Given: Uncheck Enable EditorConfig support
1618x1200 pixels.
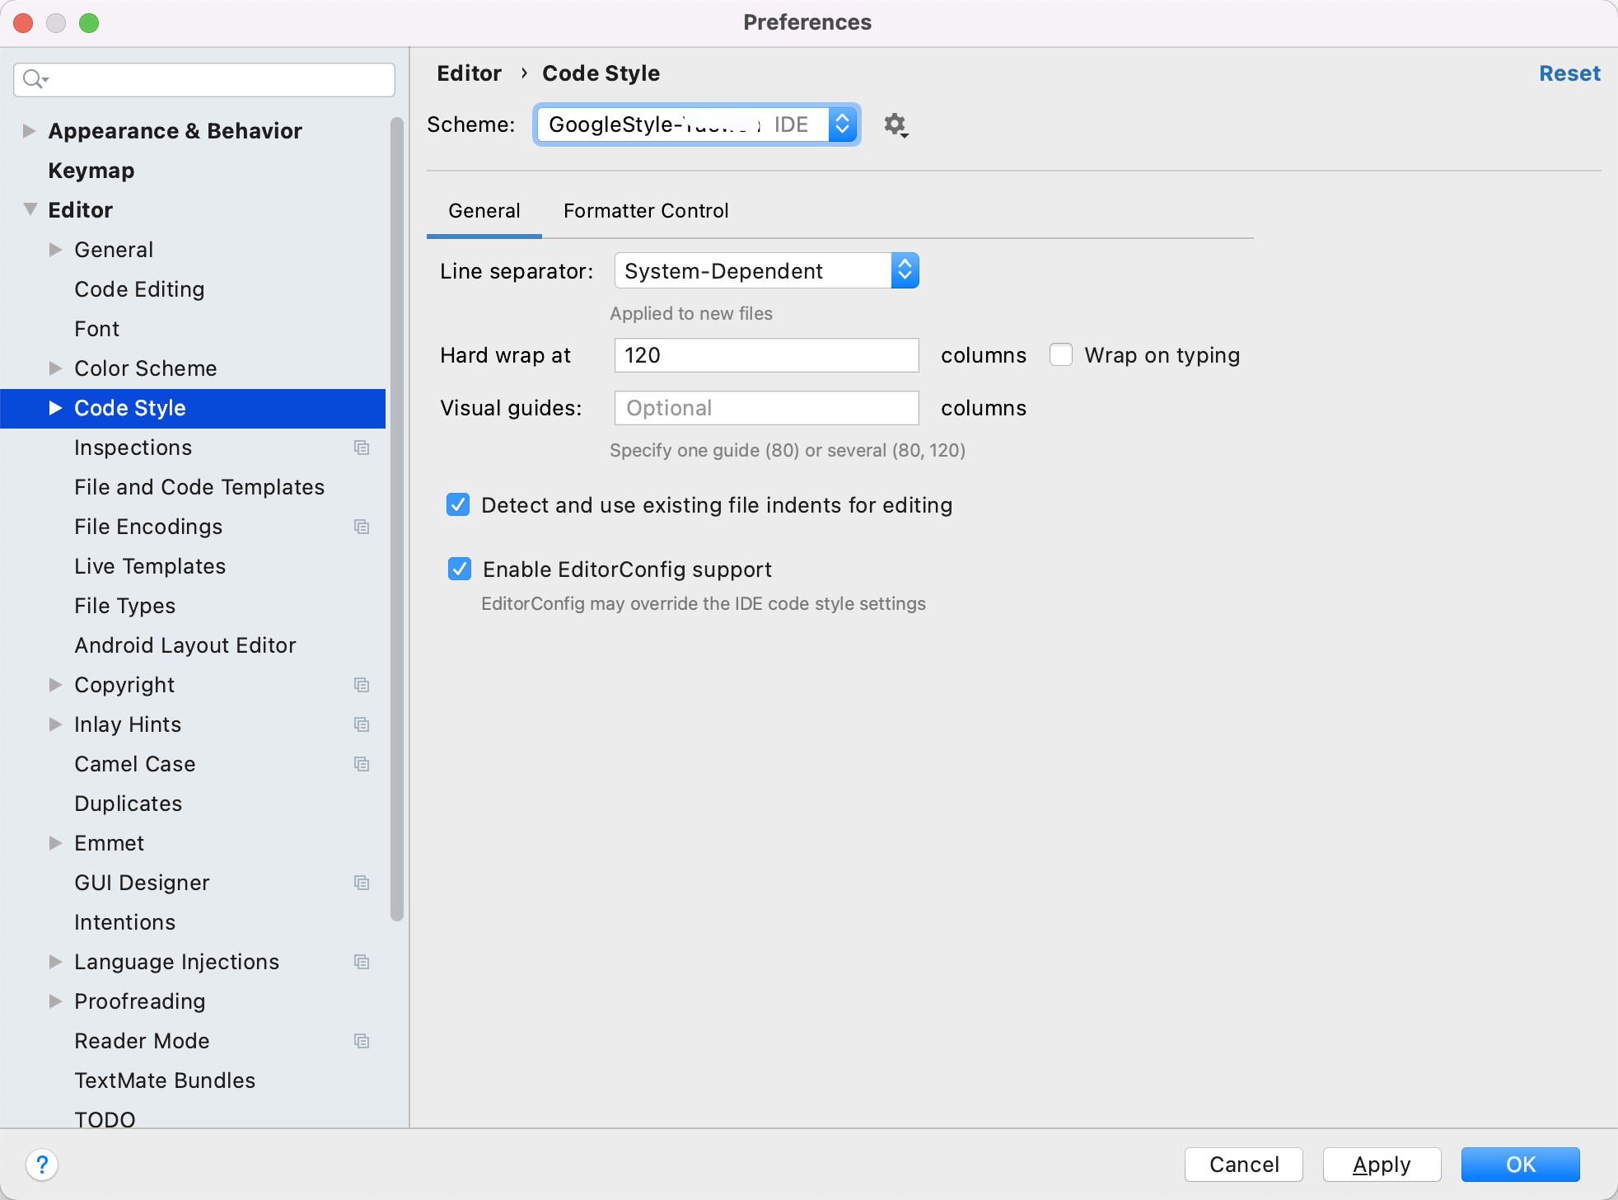Looking at the screenshot, I should [458, 569].
